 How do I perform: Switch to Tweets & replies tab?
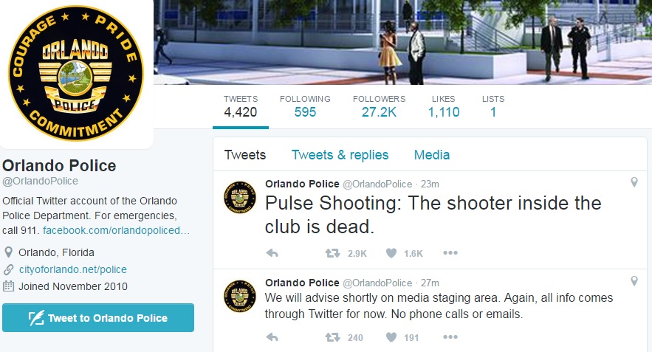coord(340,155)
